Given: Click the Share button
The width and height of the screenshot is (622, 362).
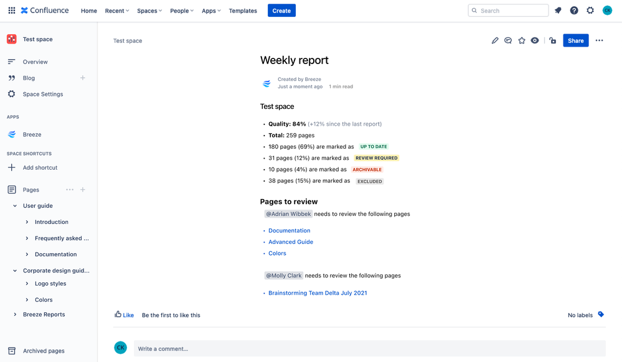Looking at the screenshot, I should pyautogui.click(x=575, y=40).
